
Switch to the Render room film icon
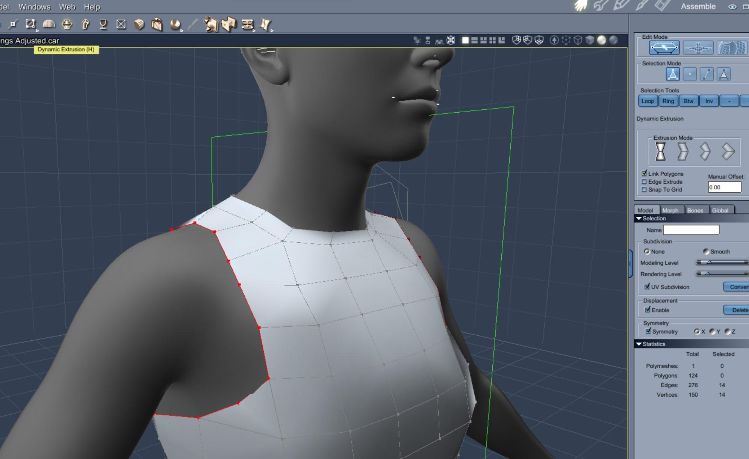pos(662,6)
